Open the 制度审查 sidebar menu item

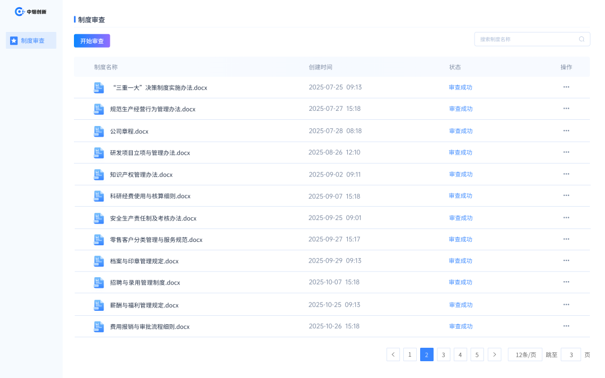31,40
